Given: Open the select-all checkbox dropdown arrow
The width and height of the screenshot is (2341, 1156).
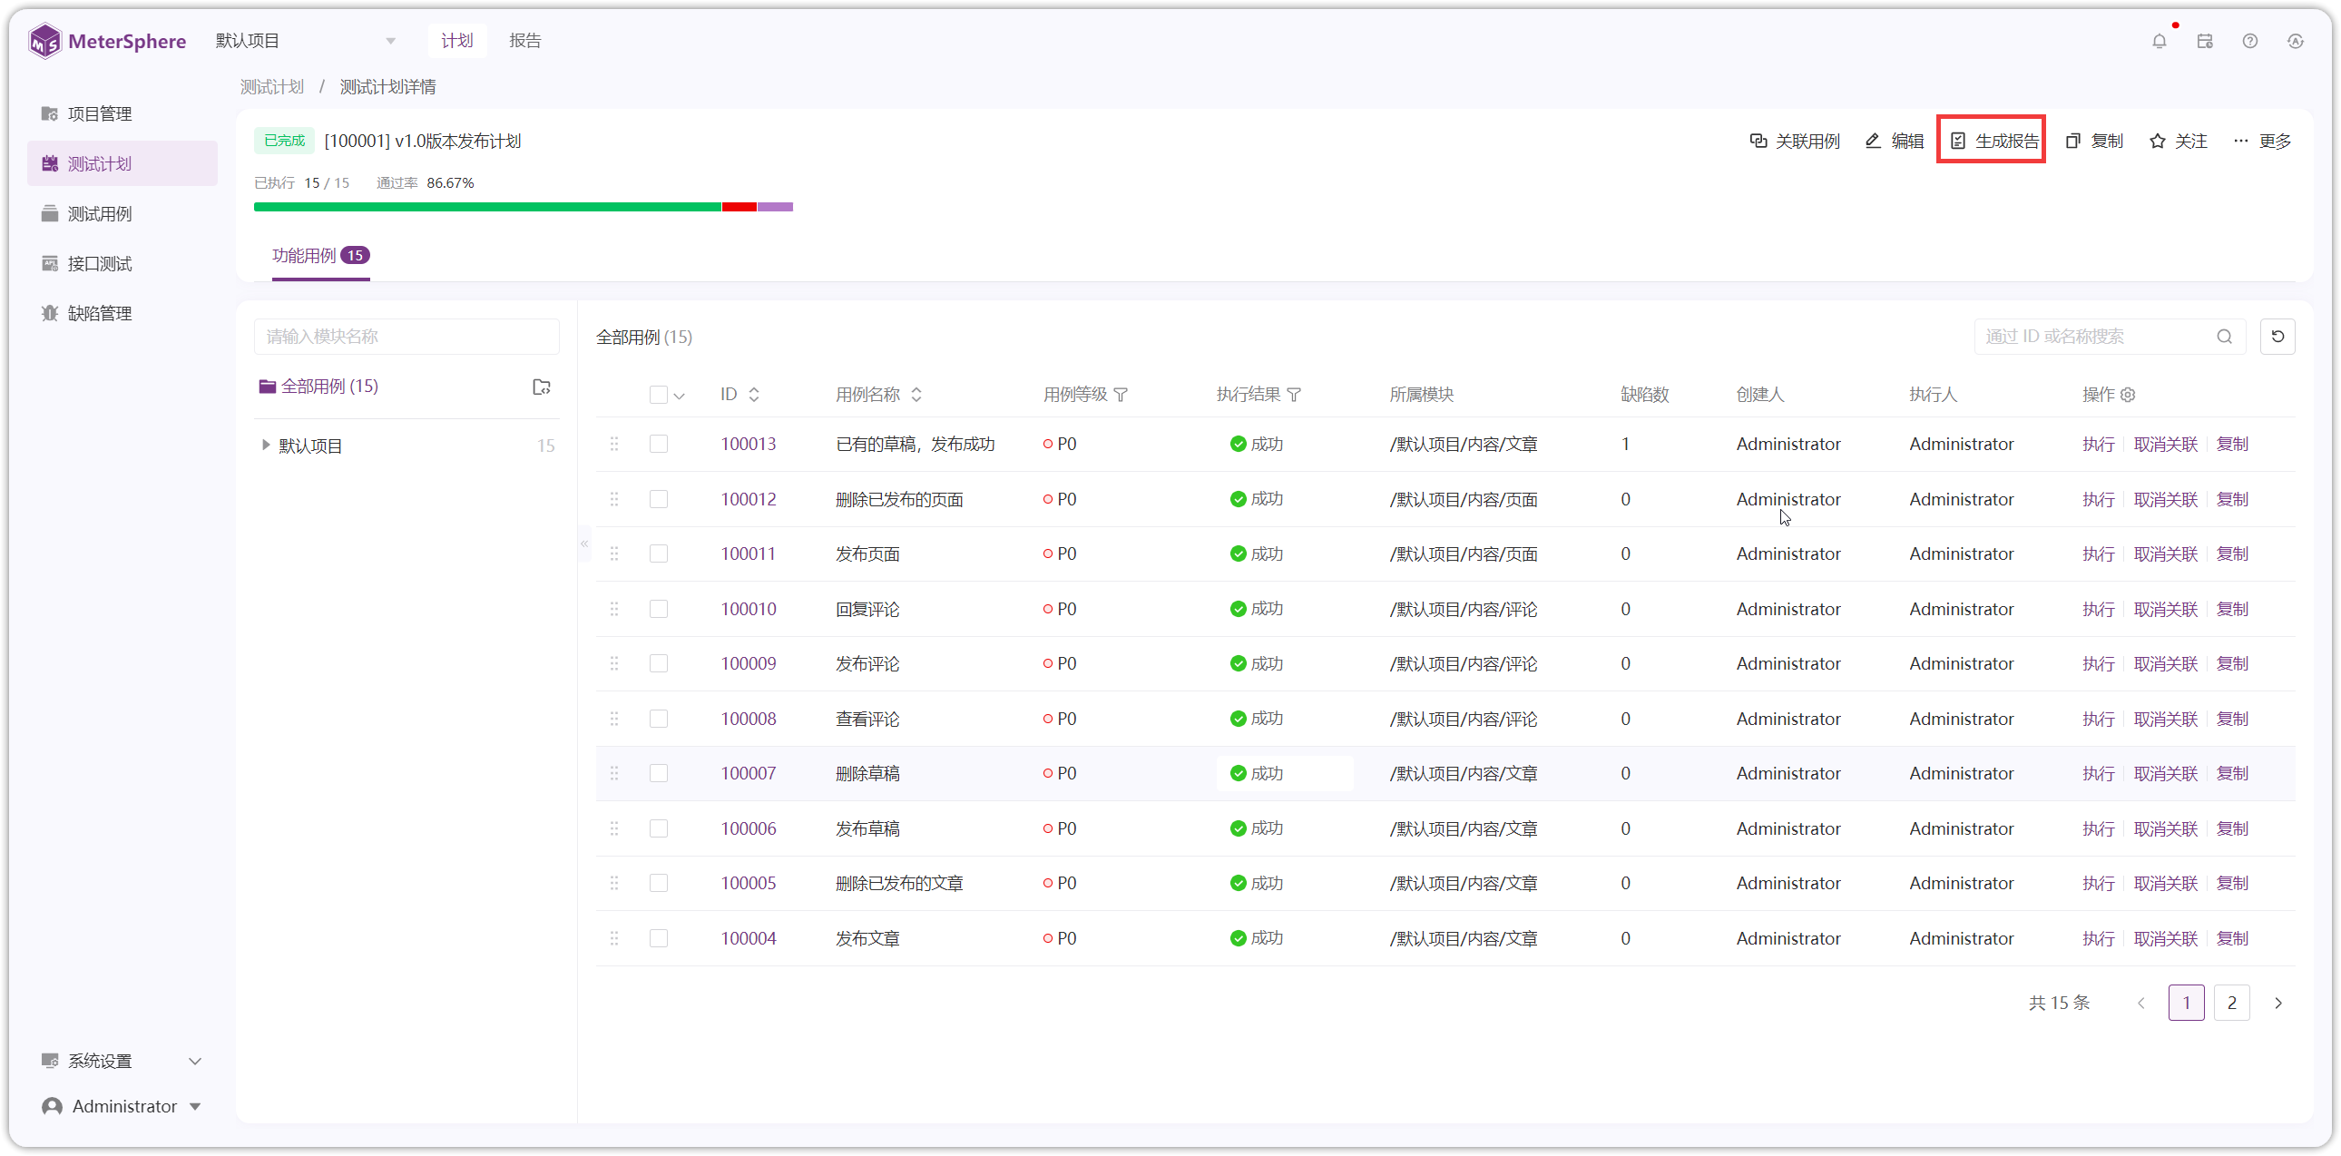Looking at the screenshot, I should click(x=680, y=396).
